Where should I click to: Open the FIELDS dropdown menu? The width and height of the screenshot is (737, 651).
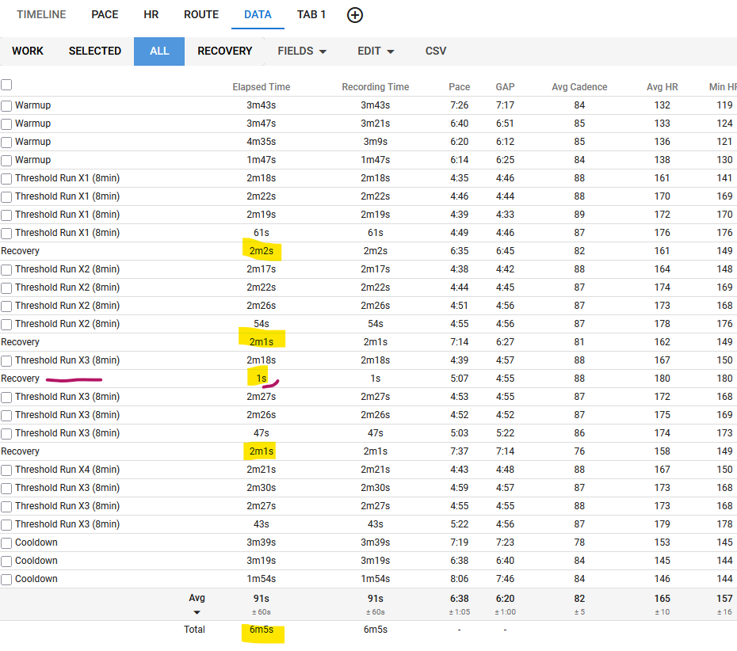[x=302, y=51]
